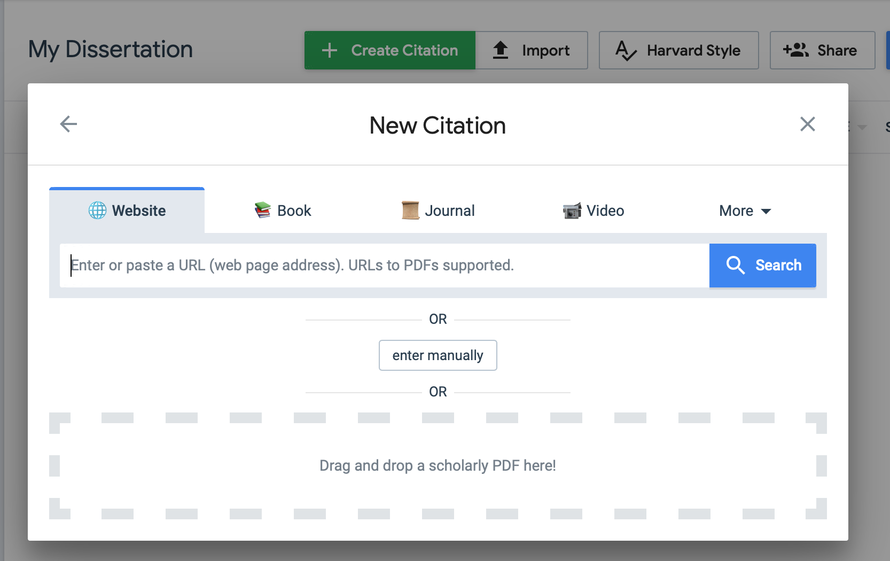Click the Create Citation button label
The image size is (890, 561).
tap(404, 50)
